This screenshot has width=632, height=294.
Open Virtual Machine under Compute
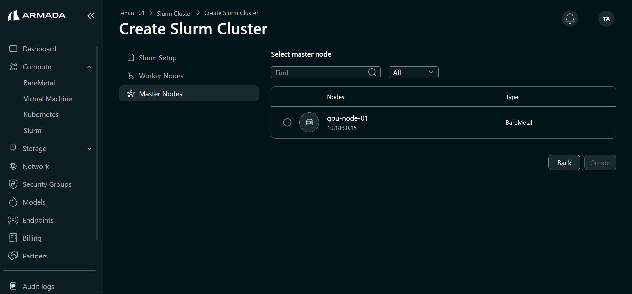pyautogui.click(x=48, y=99)
